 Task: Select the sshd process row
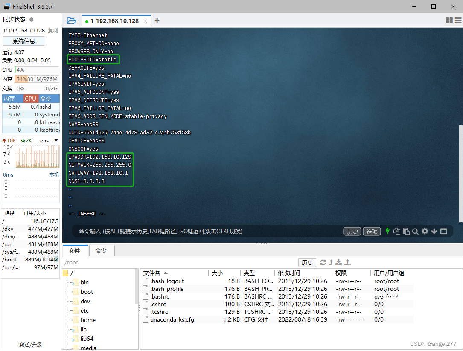pyautogui.click(x=31, y=107)
